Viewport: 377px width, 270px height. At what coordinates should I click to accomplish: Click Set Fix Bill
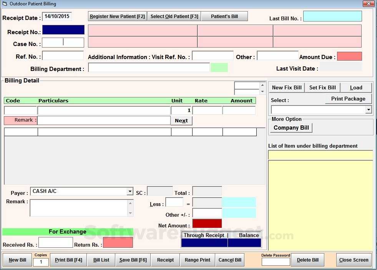[x=322, y=87]
